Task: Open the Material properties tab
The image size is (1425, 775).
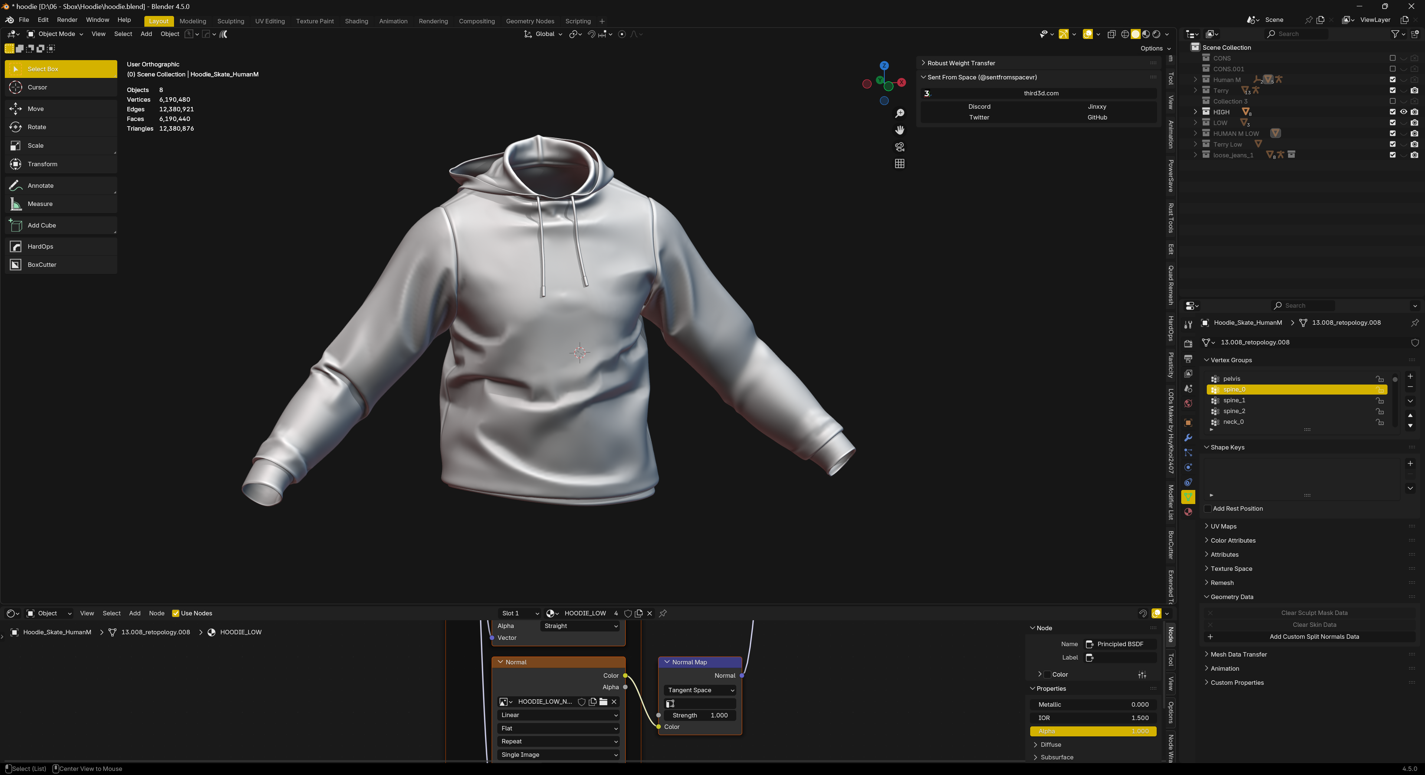Action: point(1187,512)
